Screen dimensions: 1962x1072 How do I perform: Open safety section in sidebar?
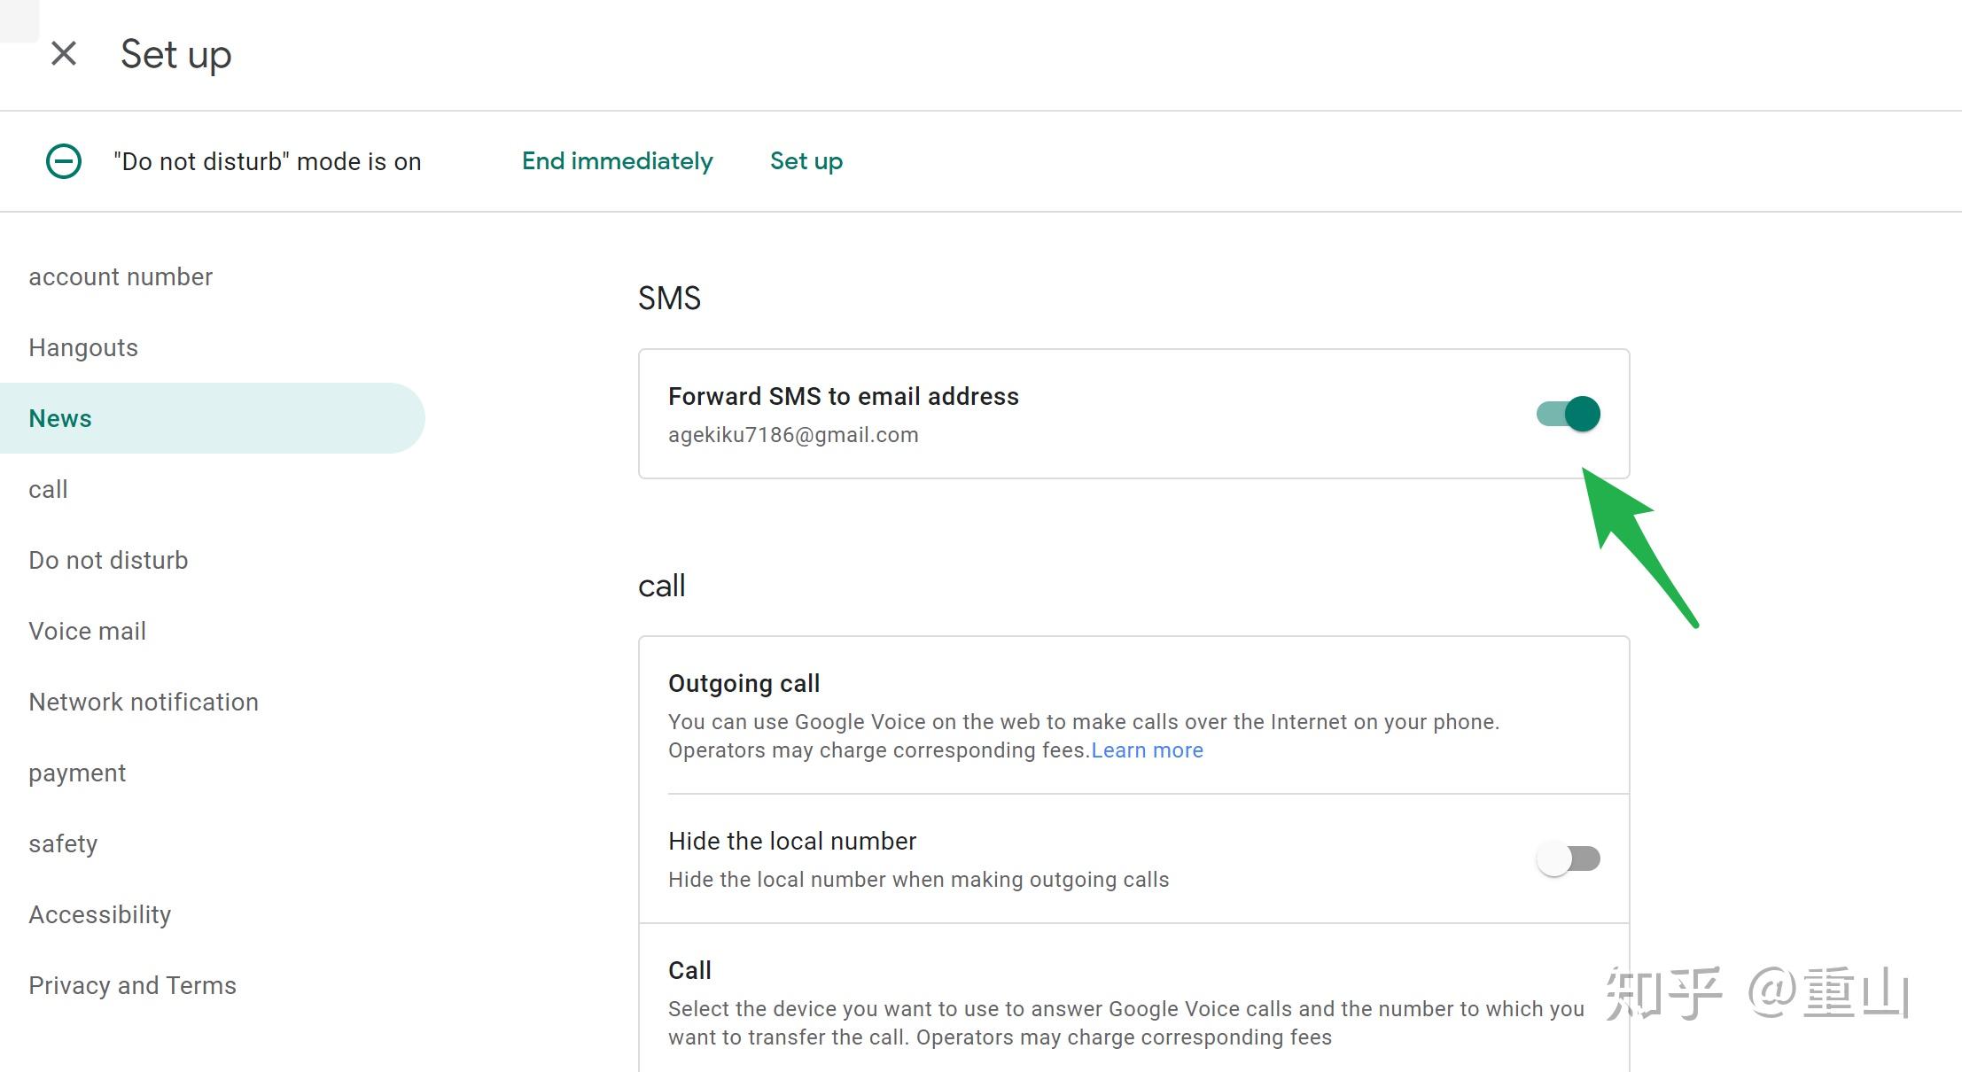63,843
